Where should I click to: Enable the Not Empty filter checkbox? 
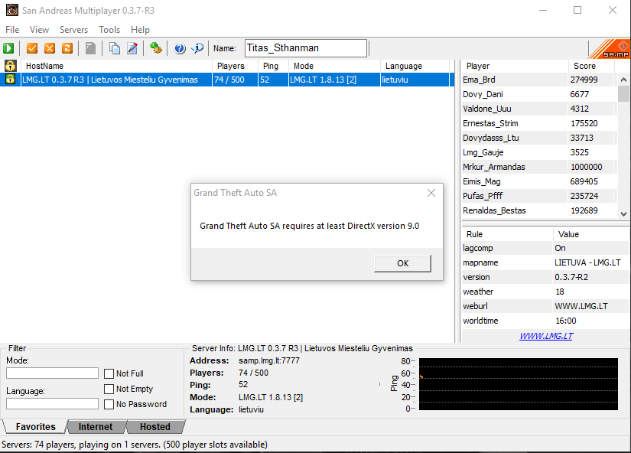109,389
